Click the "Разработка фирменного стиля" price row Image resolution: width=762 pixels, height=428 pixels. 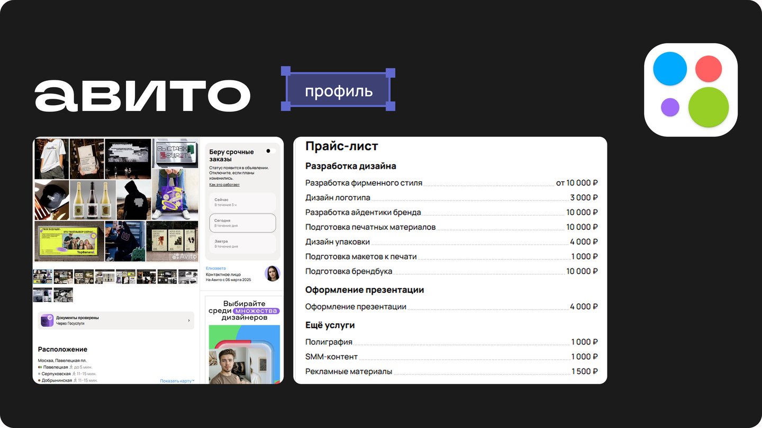pyautogui.click(x=452, y=183)
